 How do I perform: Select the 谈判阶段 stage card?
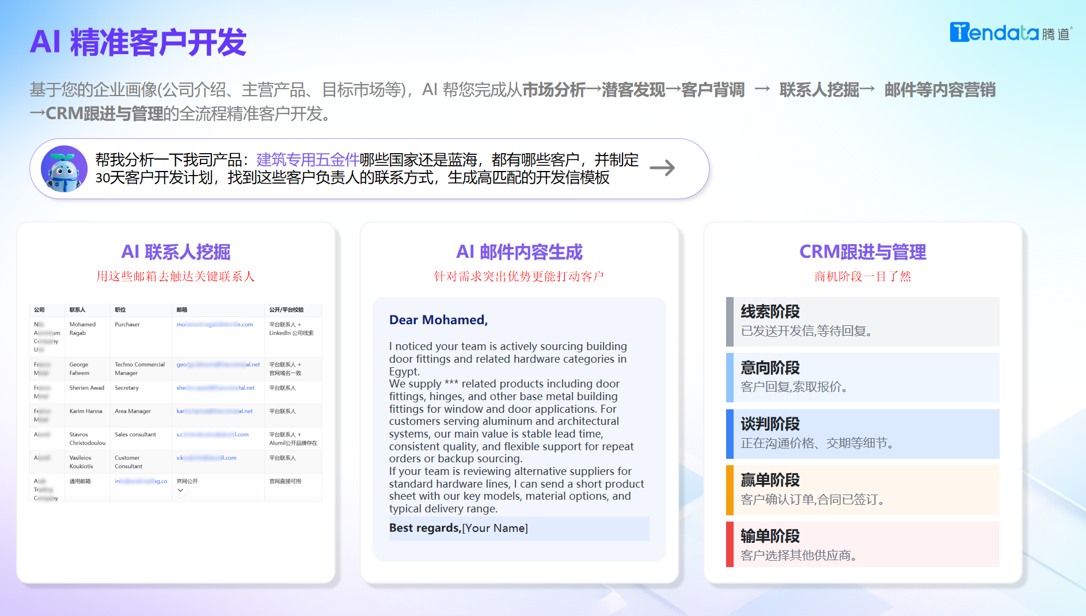863,434
